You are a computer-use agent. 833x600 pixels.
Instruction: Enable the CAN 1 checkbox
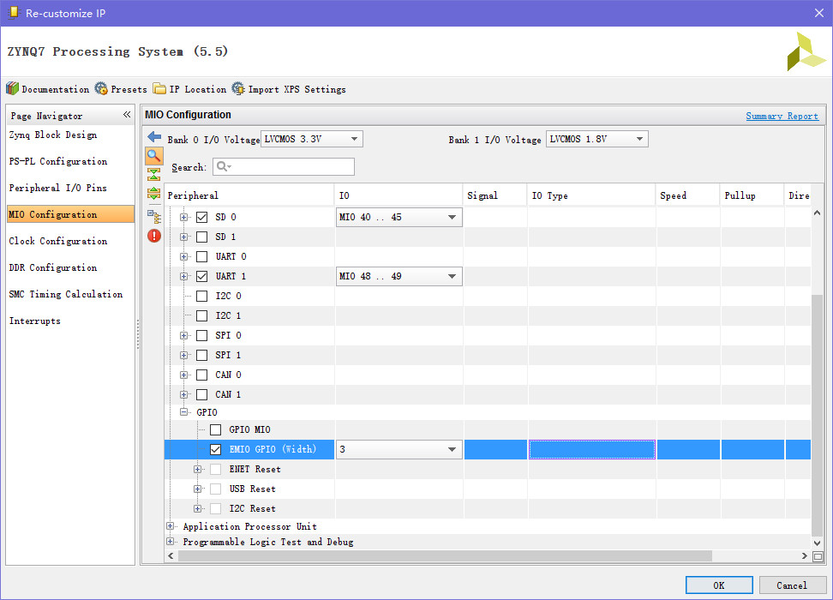pos(202,394)
